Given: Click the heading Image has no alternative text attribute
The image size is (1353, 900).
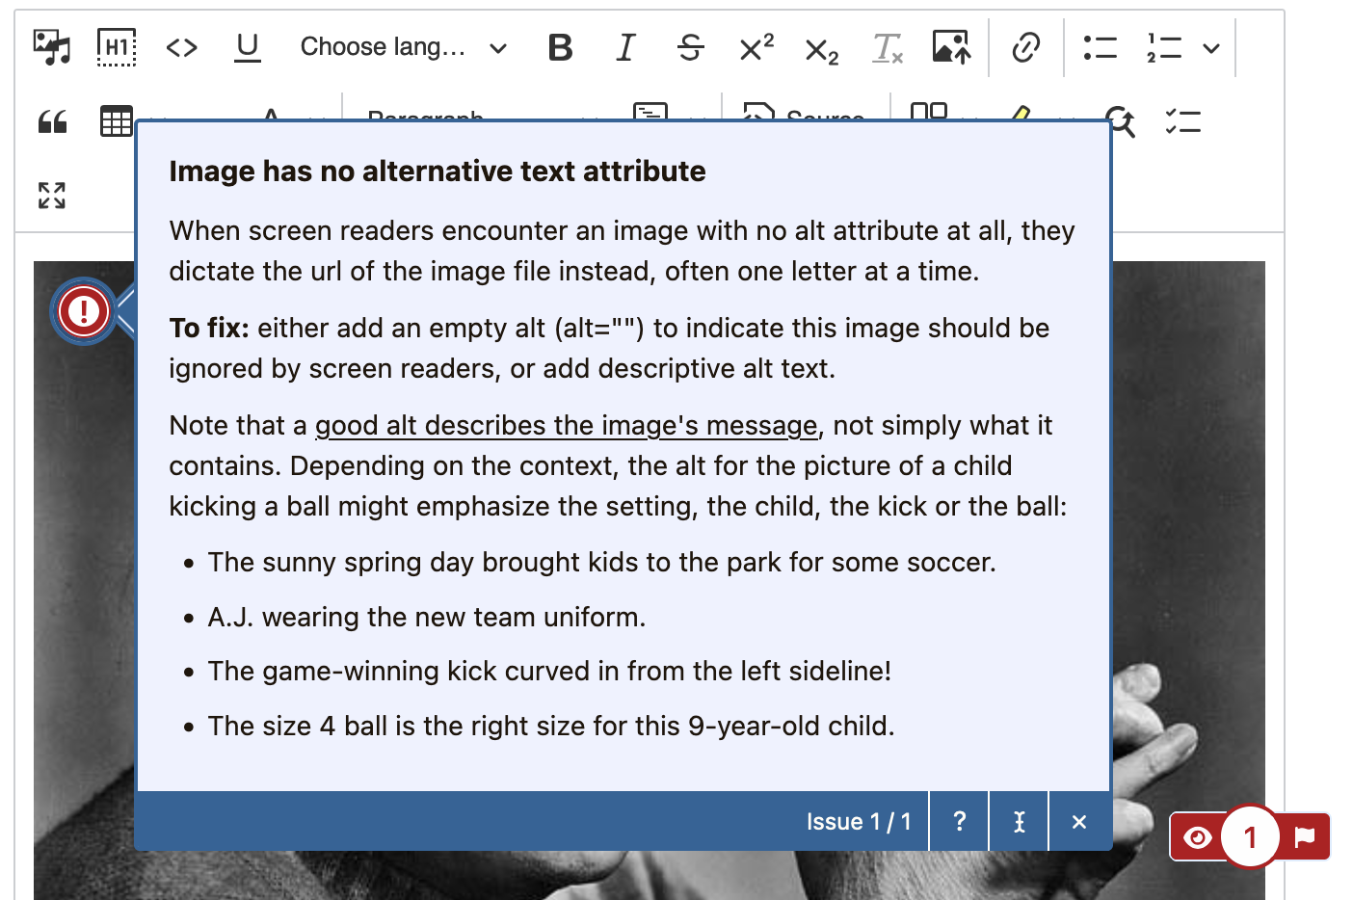Looking at the screenshot, I should [438, 171].
